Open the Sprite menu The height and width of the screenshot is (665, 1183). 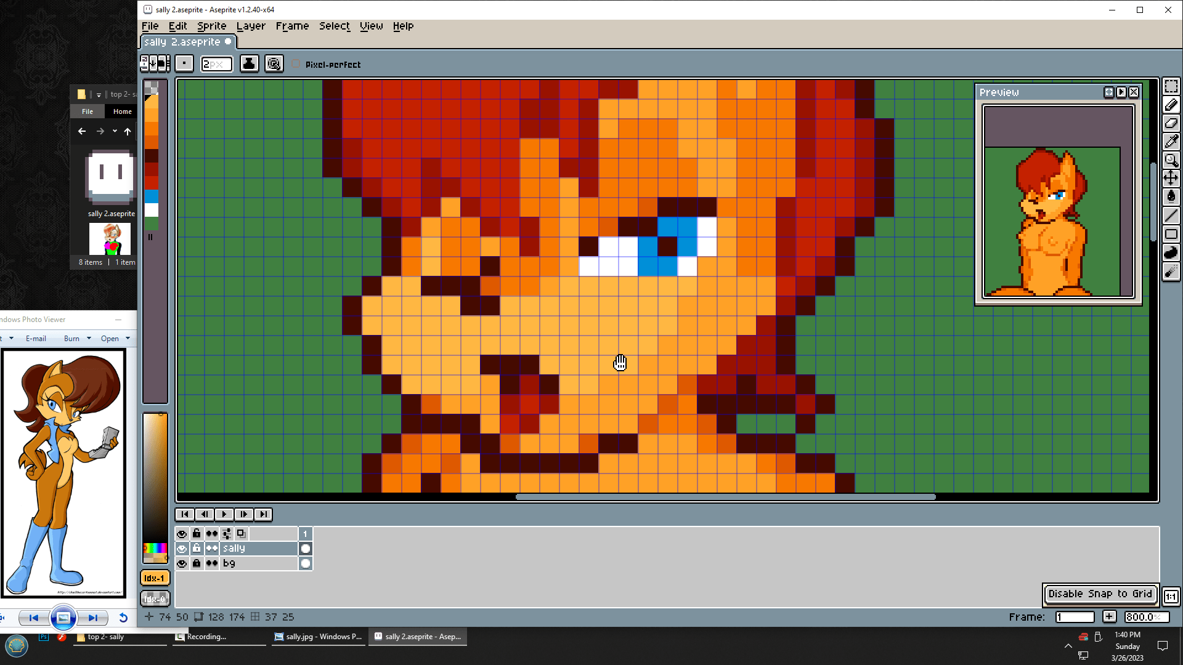(211, 26)
